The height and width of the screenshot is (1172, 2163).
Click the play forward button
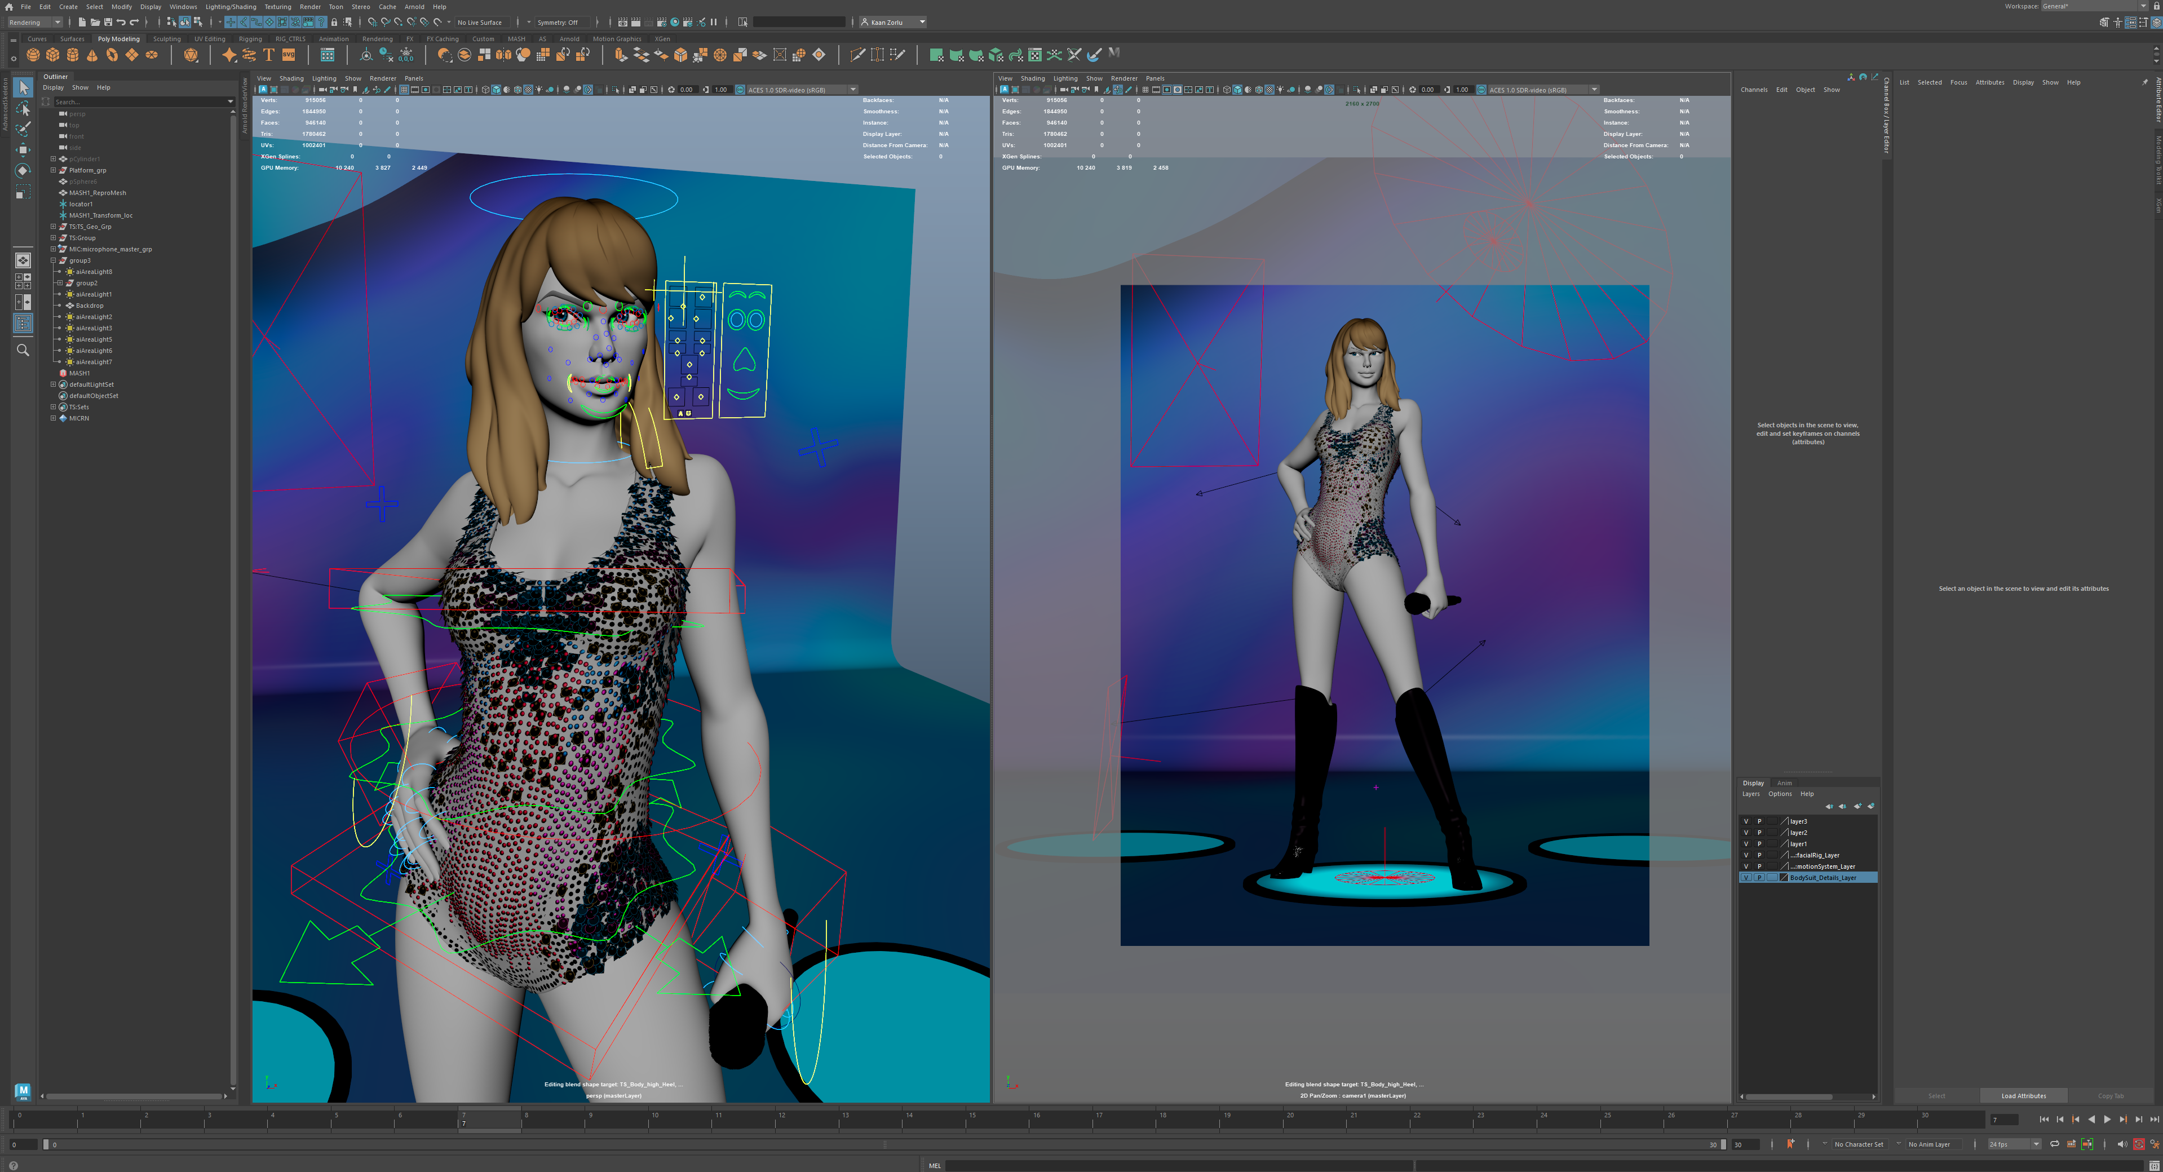coord(2107,1119)
